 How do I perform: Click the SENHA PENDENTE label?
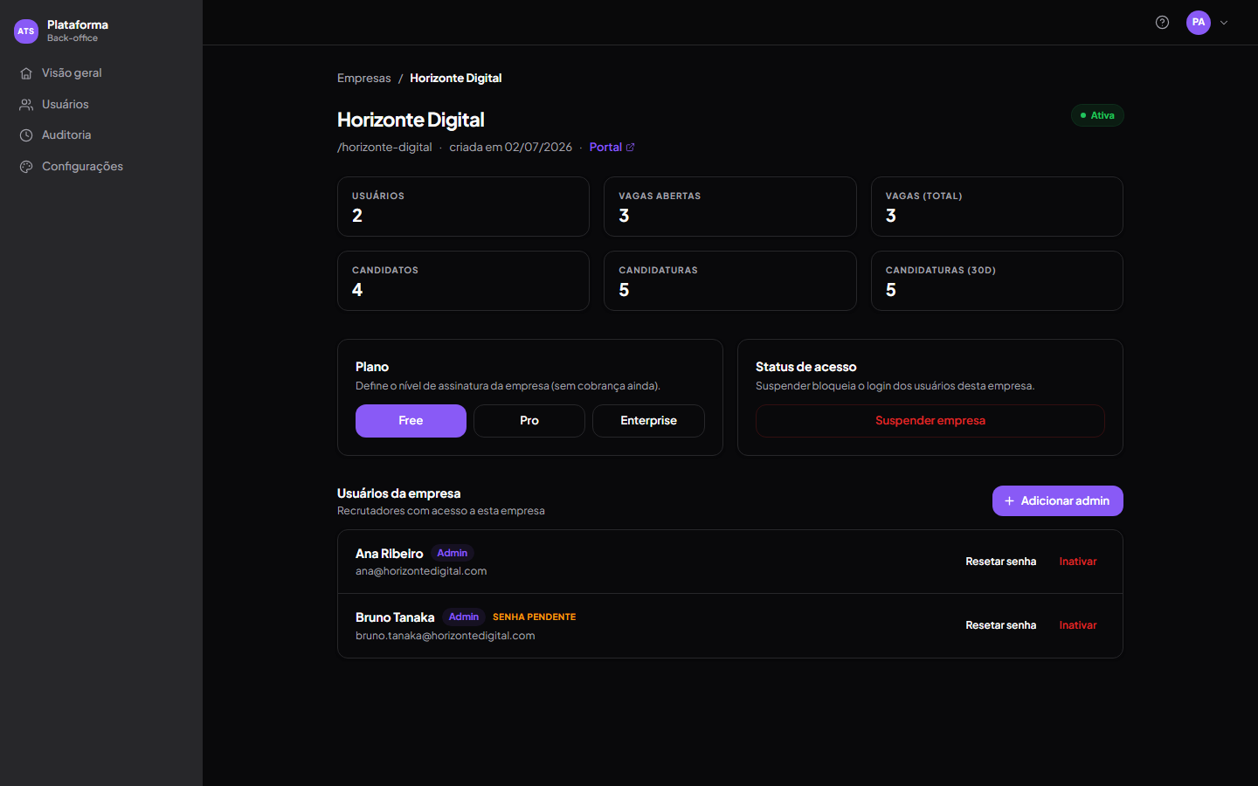point(535,617)
